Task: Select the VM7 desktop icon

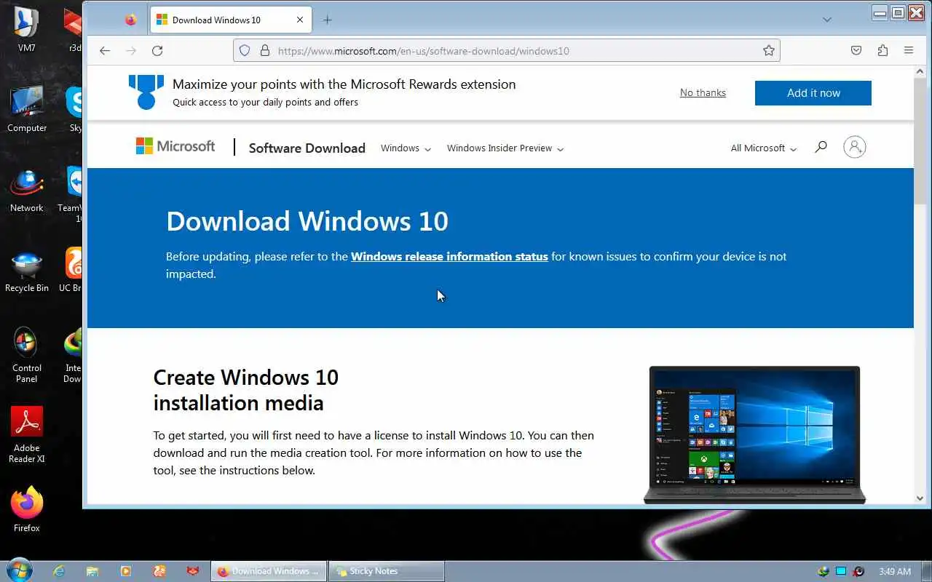Action: click(x=26, y=29)
